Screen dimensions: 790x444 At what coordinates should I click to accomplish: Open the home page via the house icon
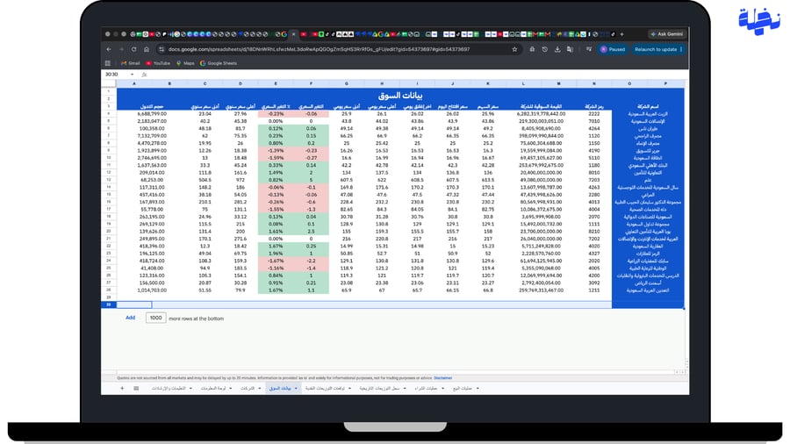click(x=147, y=49)
